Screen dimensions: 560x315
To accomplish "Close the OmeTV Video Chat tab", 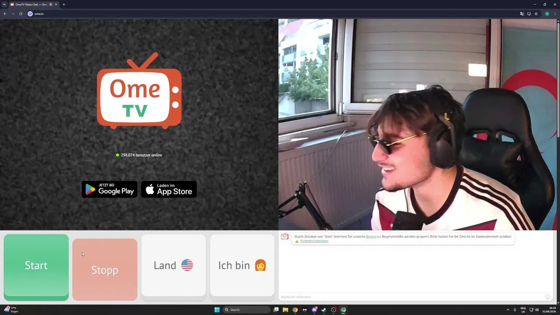I will tap(56, 4).
